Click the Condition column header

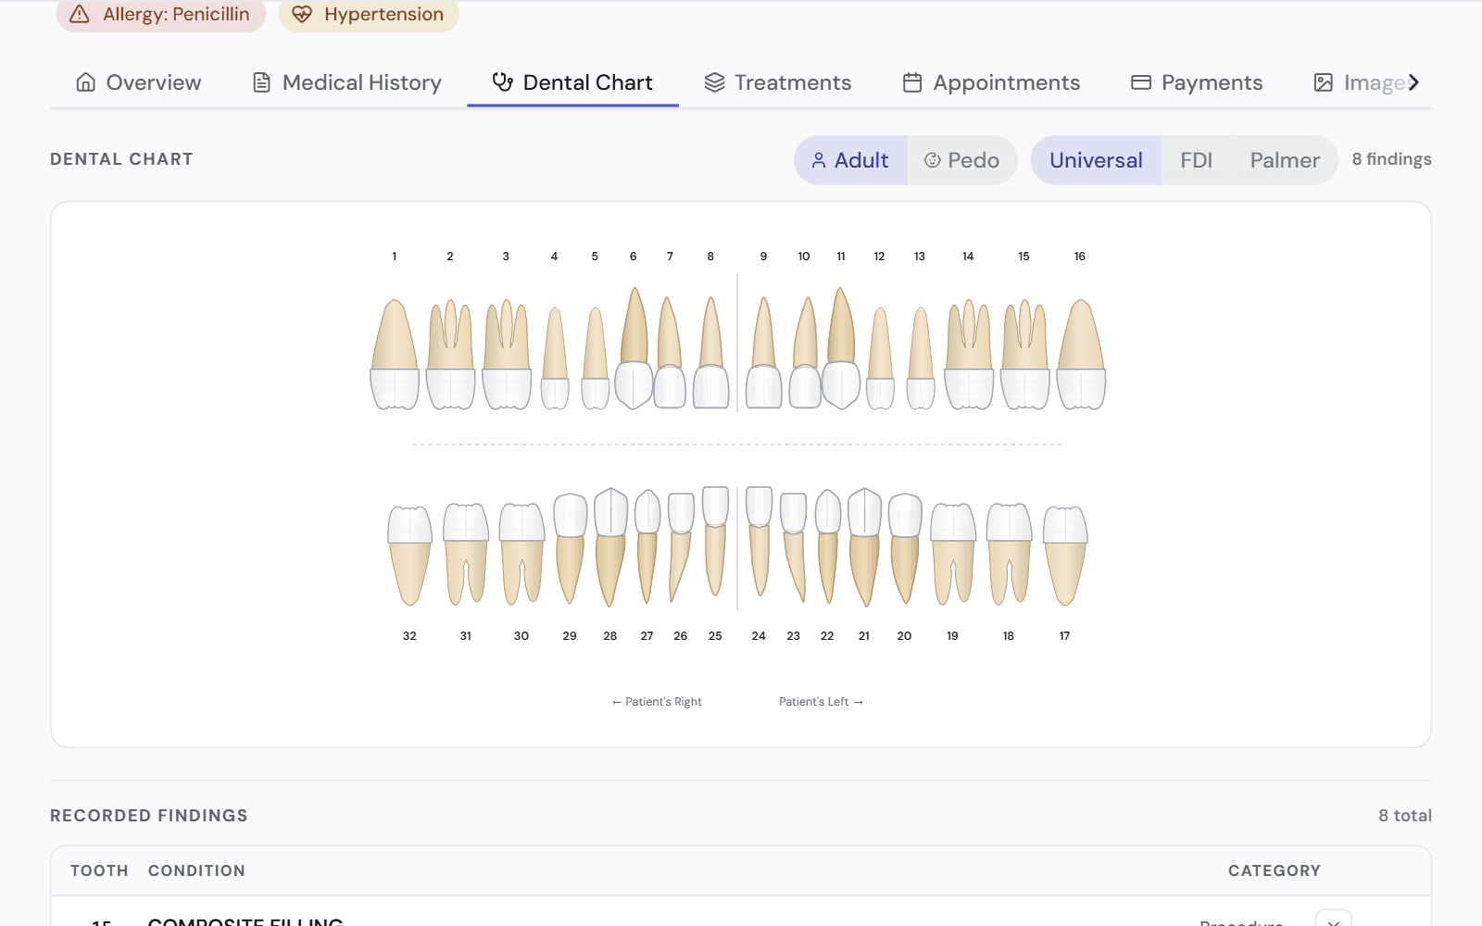click(196, 870)
